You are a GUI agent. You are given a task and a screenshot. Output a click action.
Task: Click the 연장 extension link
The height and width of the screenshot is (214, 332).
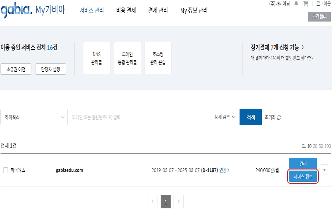click(x=224, y=170)
